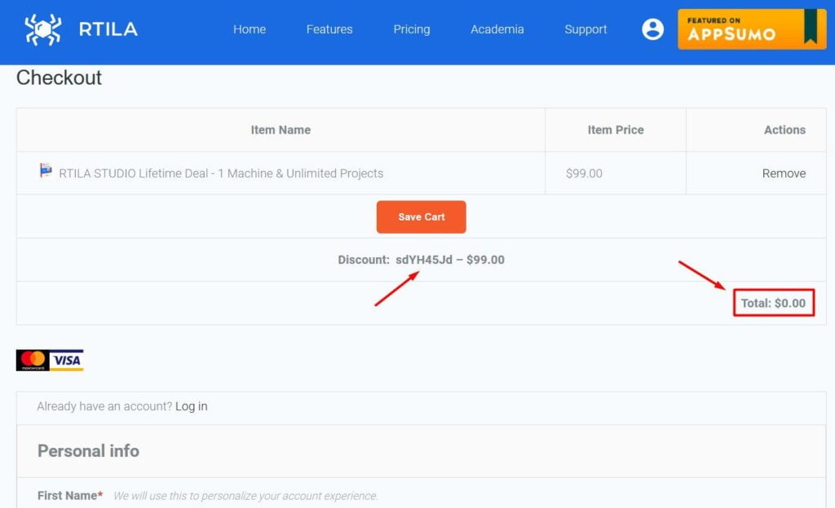This screenshot has height=508, width=835.
Task: Remove the RTILA STUDIO item from cart
Action: pos(784,173)
